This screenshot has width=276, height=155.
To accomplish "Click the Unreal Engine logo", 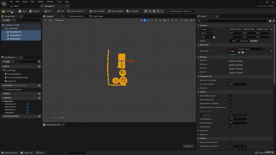I will coord(4,4).
